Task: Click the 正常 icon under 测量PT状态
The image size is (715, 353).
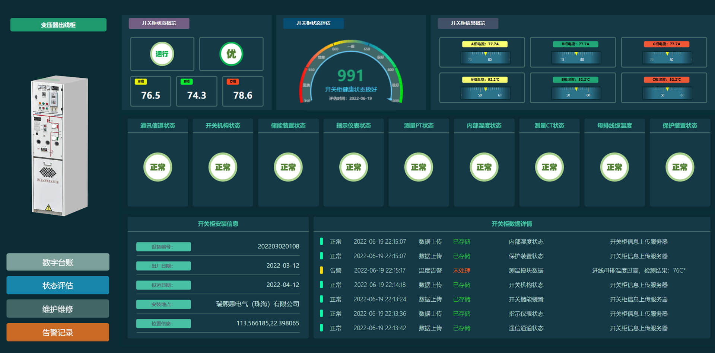Action: [x=419, y=167]
